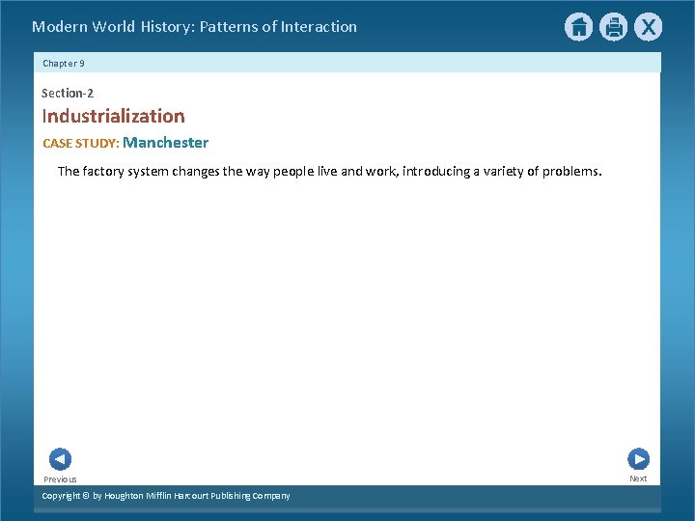Image resolution: width=695 pixels, height=521 pixels.
Task: Click the 'Previous' label text
Action: click(x=60, y=480)
